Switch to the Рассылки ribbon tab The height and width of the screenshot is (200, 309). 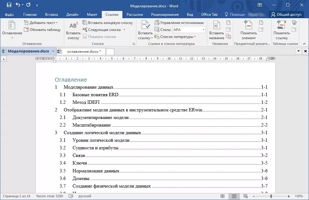point(135,15)
